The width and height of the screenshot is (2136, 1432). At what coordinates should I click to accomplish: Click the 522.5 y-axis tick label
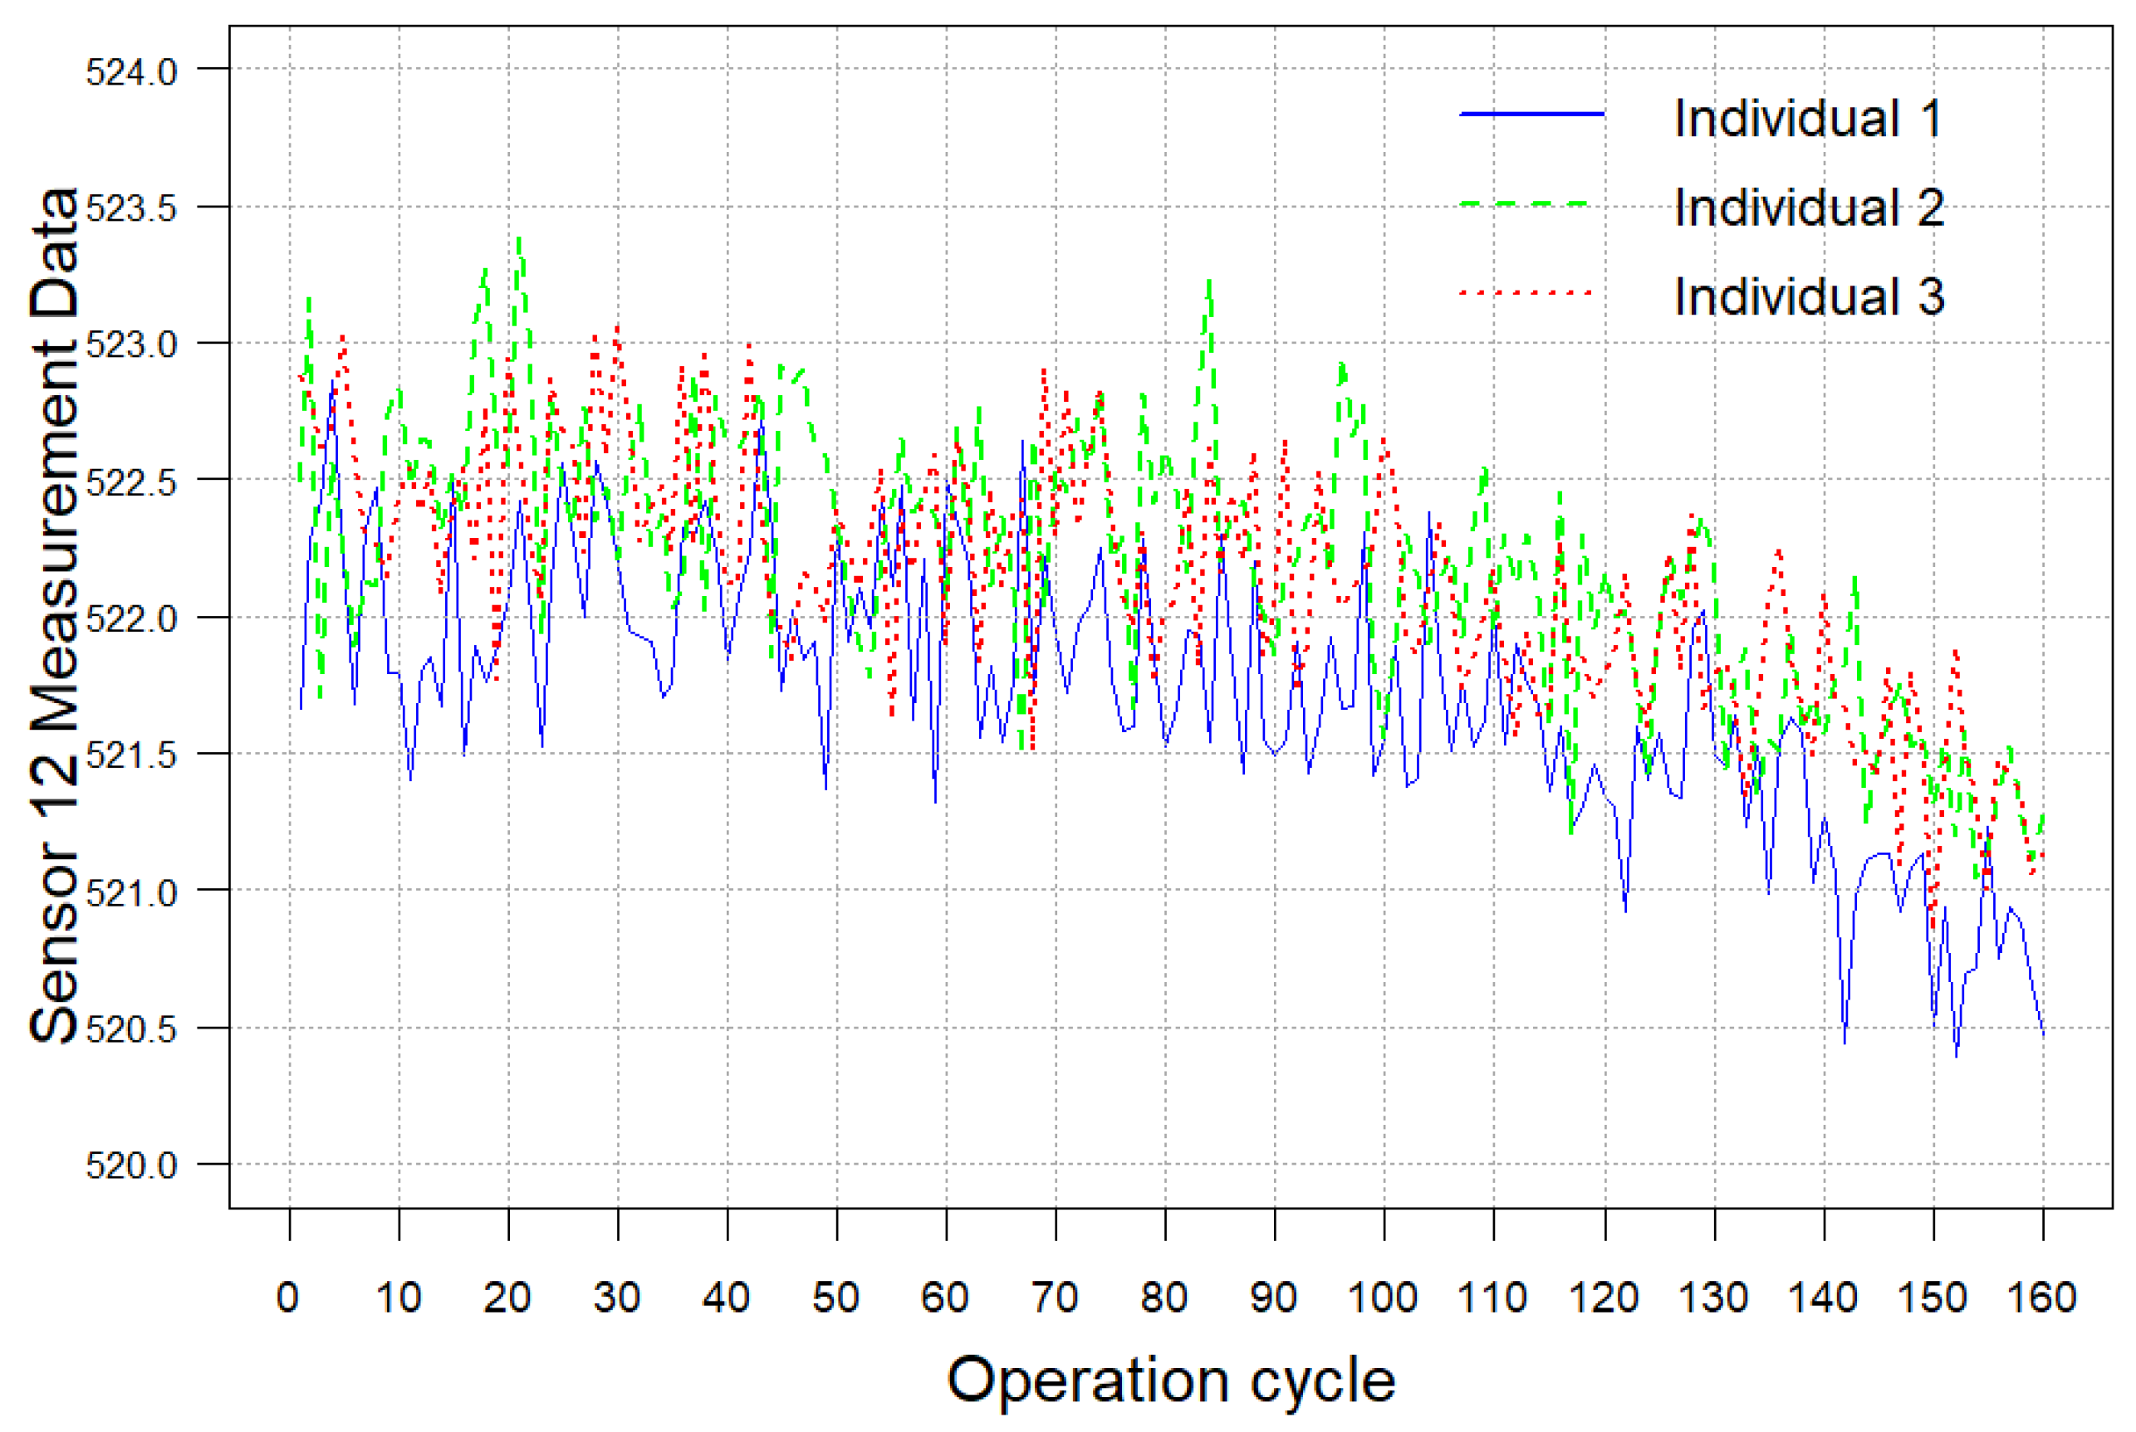131,482
